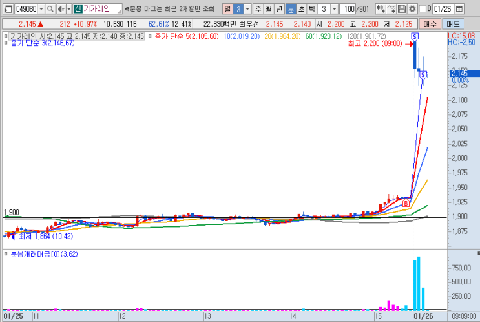The image size is (480, 322).
Task: Click the add line overlay icon
Action: (391, 9)
